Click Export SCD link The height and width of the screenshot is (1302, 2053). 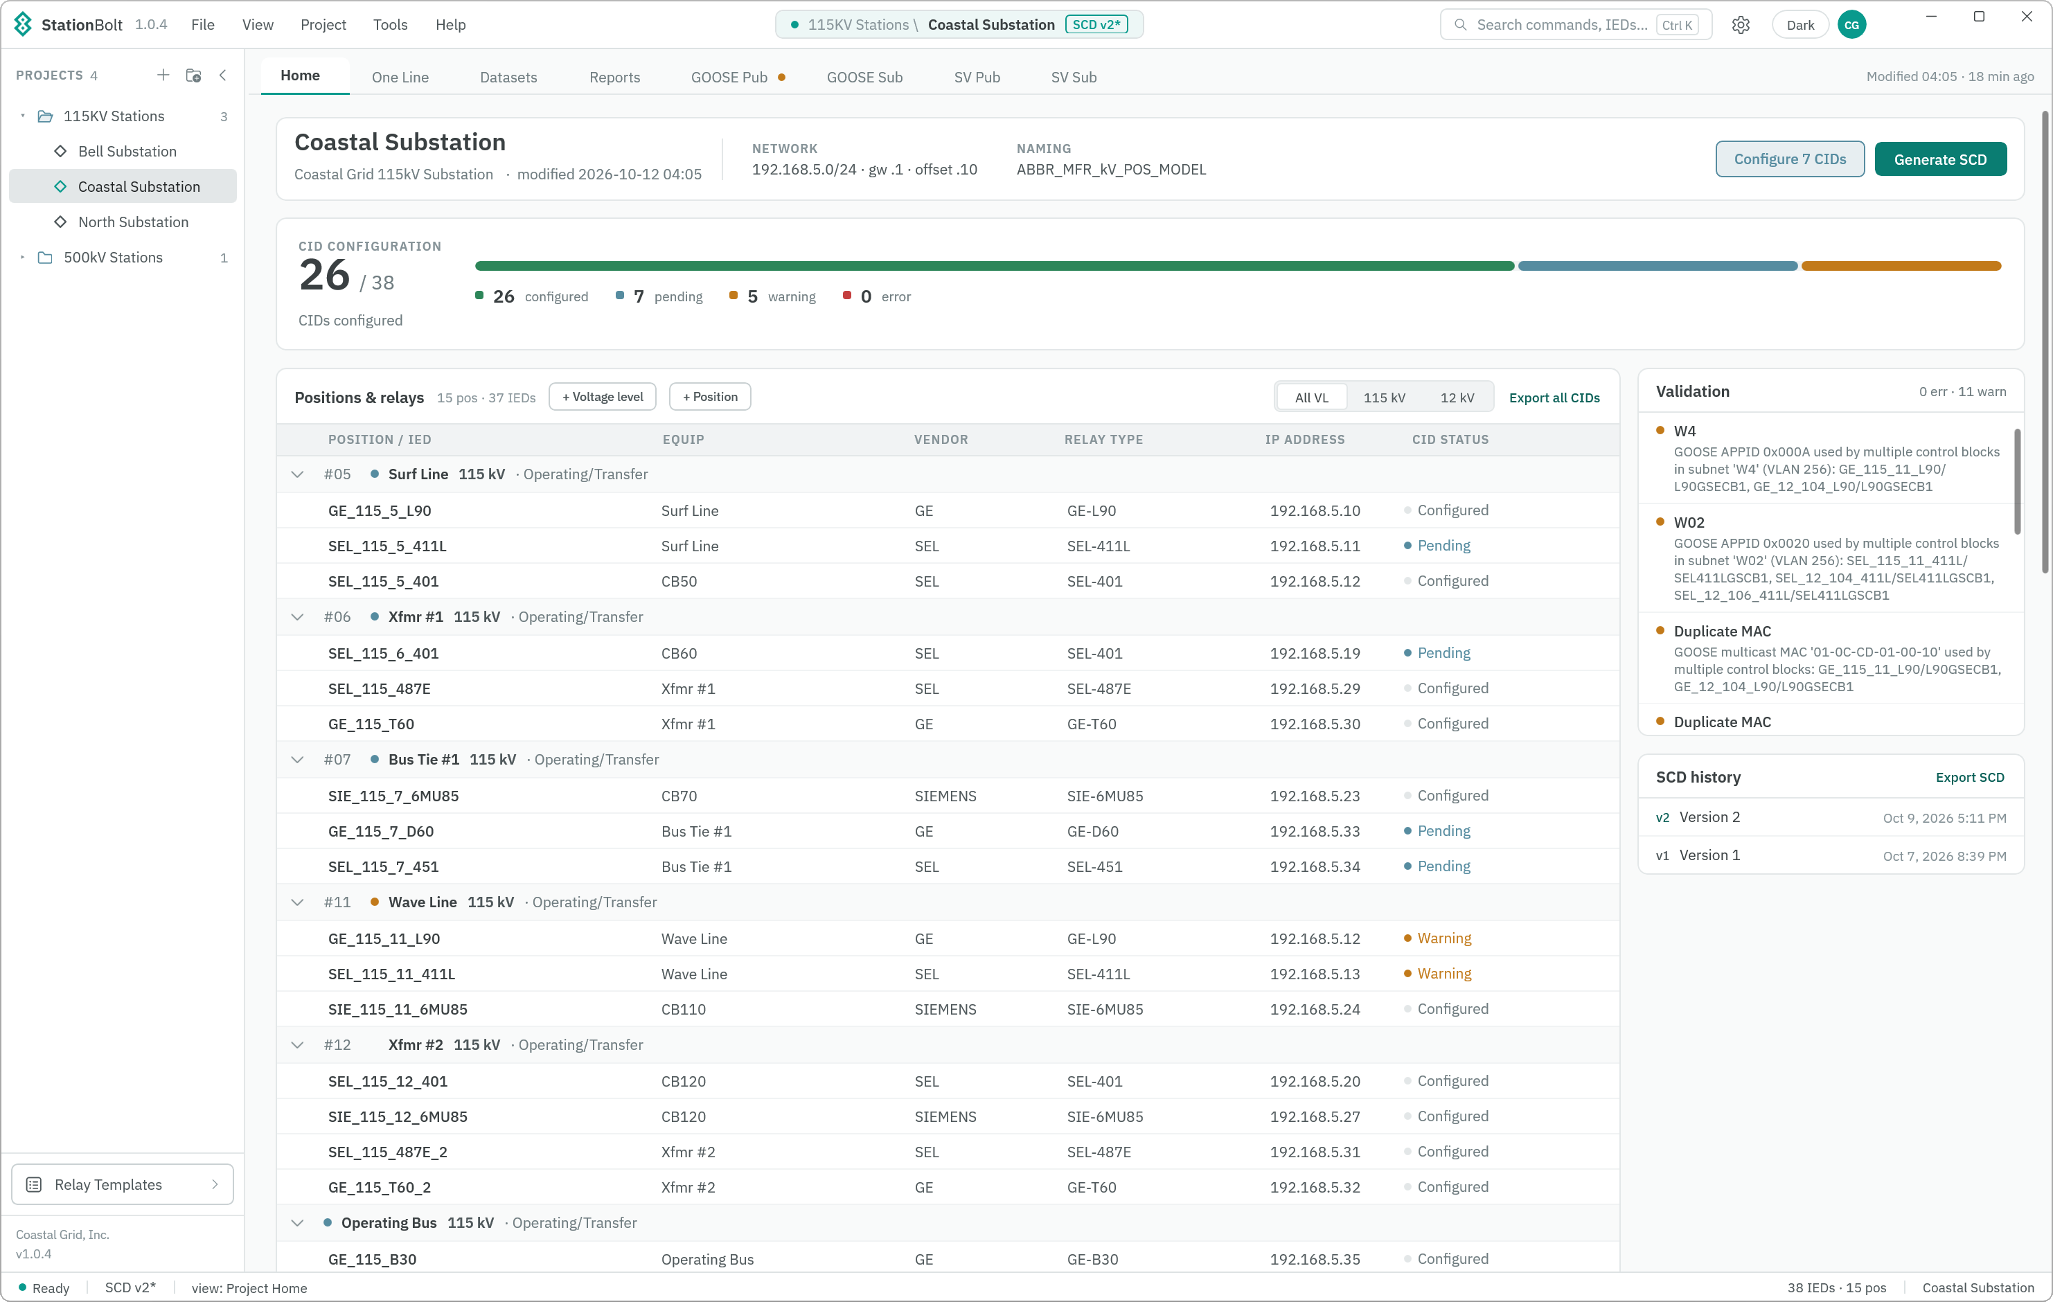pos(1969,777)
